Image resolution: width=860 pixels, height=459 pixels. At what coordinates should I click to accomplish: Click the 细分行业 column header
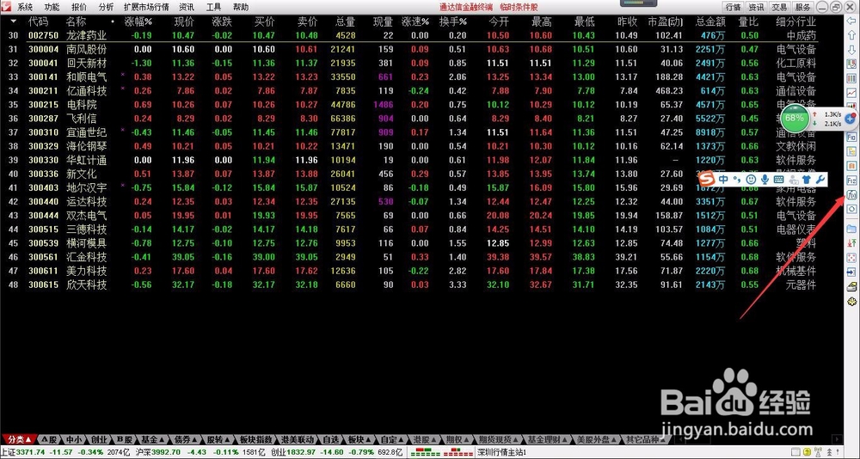coord(796,22)
